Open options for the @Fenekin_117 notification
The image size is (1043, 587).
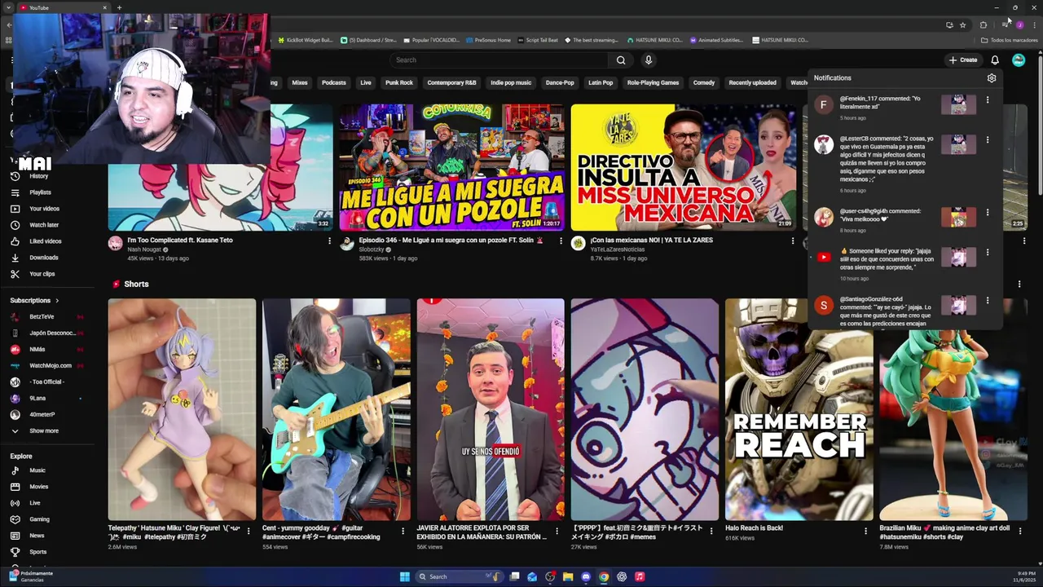click(x=988, y=100)
